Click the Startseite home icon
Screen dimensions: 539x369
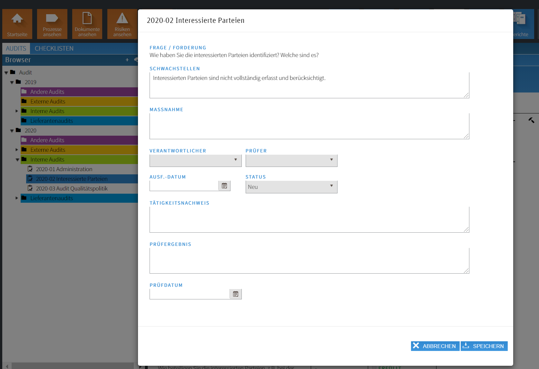pyautogui.click(x=17, y=19)
